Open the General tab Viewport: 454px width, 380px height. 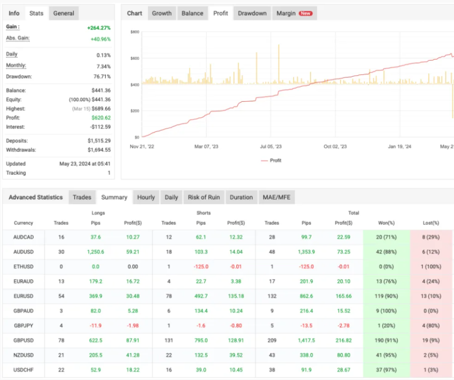pos(63,13)
